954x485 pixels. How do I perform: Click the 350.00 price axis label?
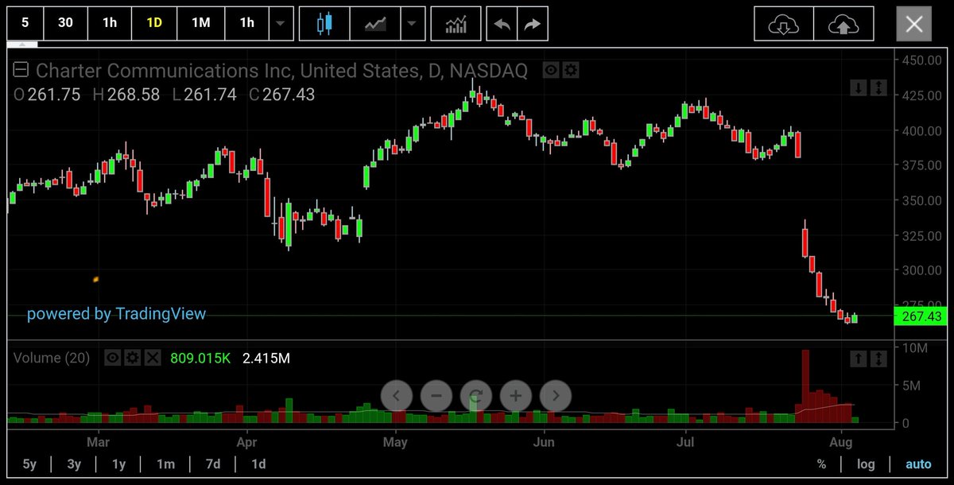(922, 200)
